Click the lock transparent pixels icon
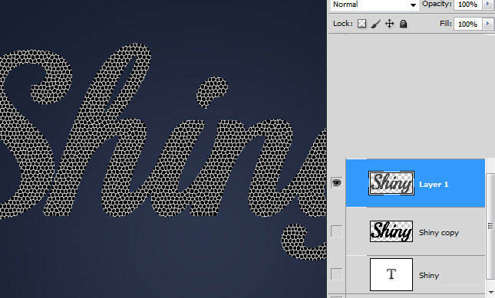The image size is (495, 298). pyautogui.click(x=361, y=24)
